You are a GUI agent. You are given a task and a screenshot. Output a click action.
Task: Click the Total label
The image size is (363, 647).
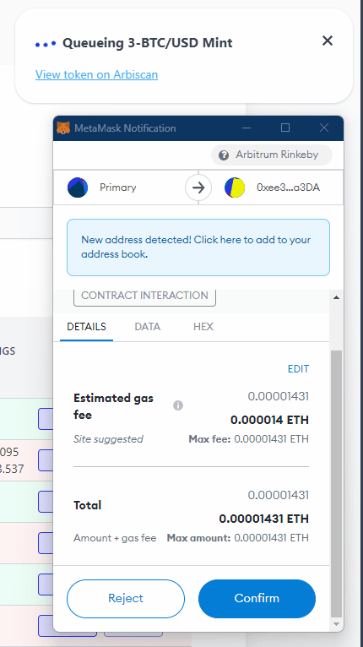click(88, 505)
